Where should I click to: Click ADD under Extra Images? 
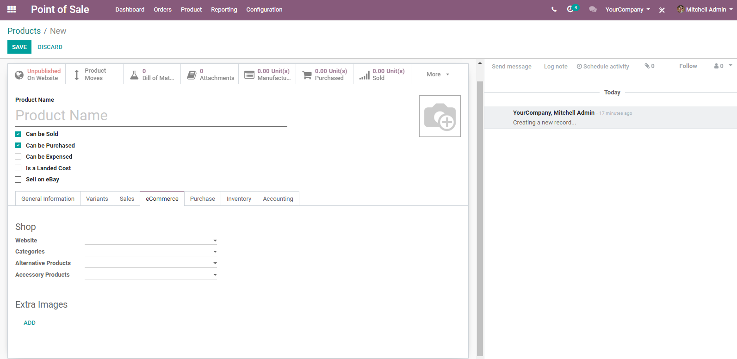pyautogui.click(x=30, y=323)
